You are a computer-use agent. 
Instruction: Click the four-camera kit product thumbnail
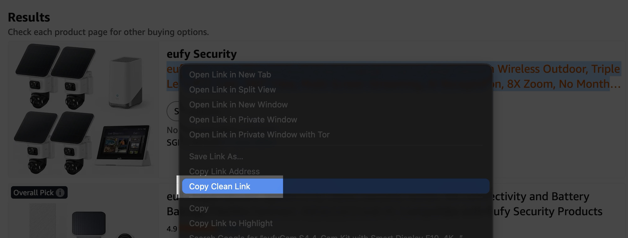83,109
